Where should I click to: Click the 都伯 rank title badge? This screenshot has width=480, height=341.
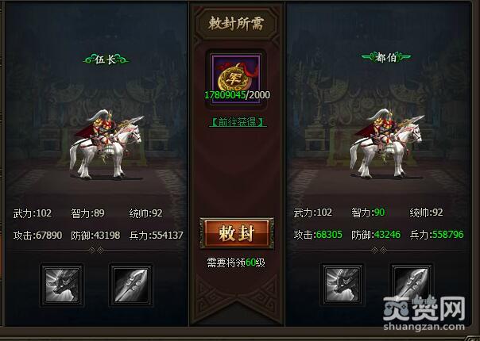coord(386,57)
